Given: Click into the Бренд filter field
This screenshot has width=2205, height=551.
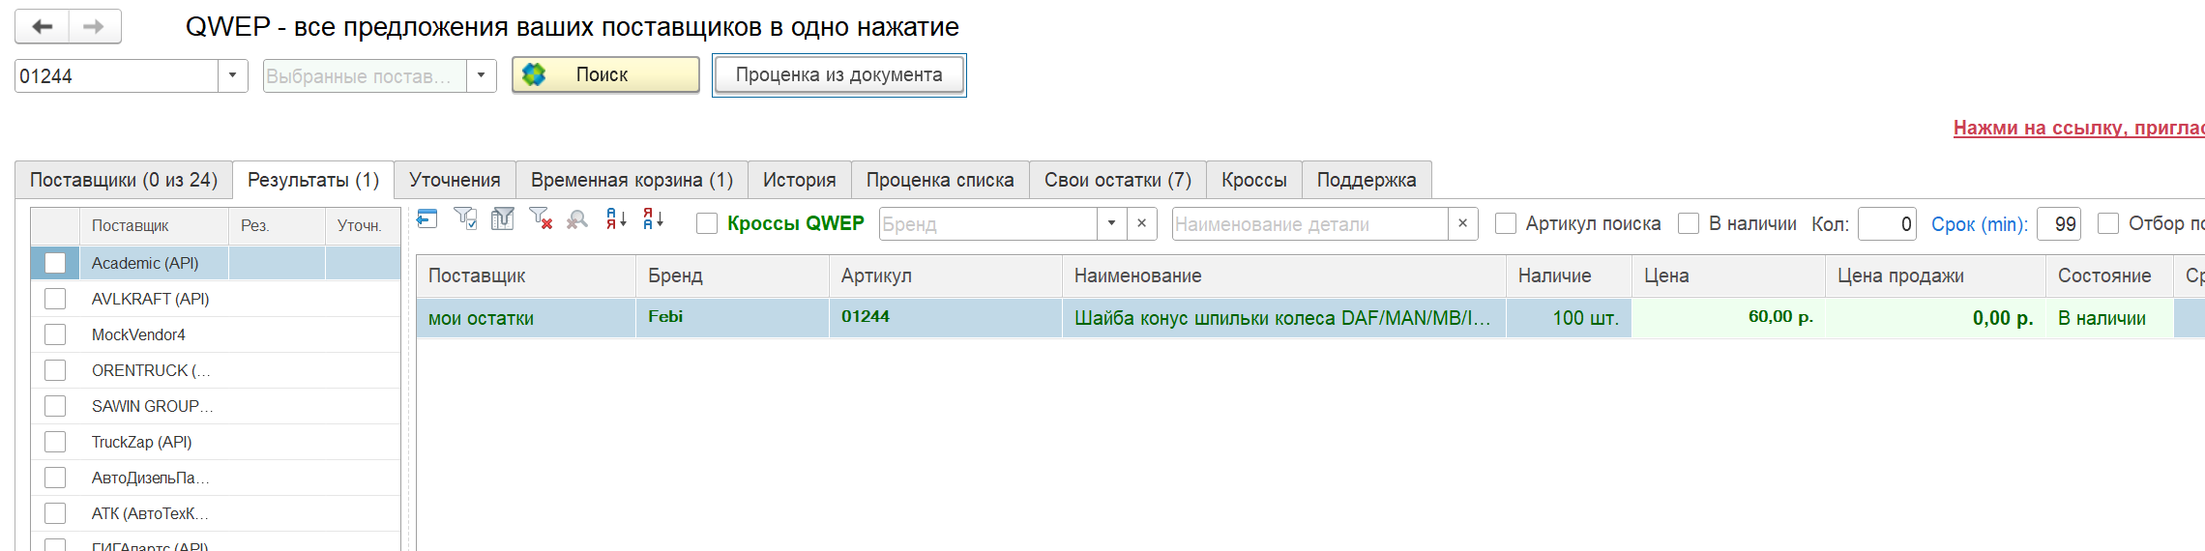Looking at the screenshot, I should 988,223.
